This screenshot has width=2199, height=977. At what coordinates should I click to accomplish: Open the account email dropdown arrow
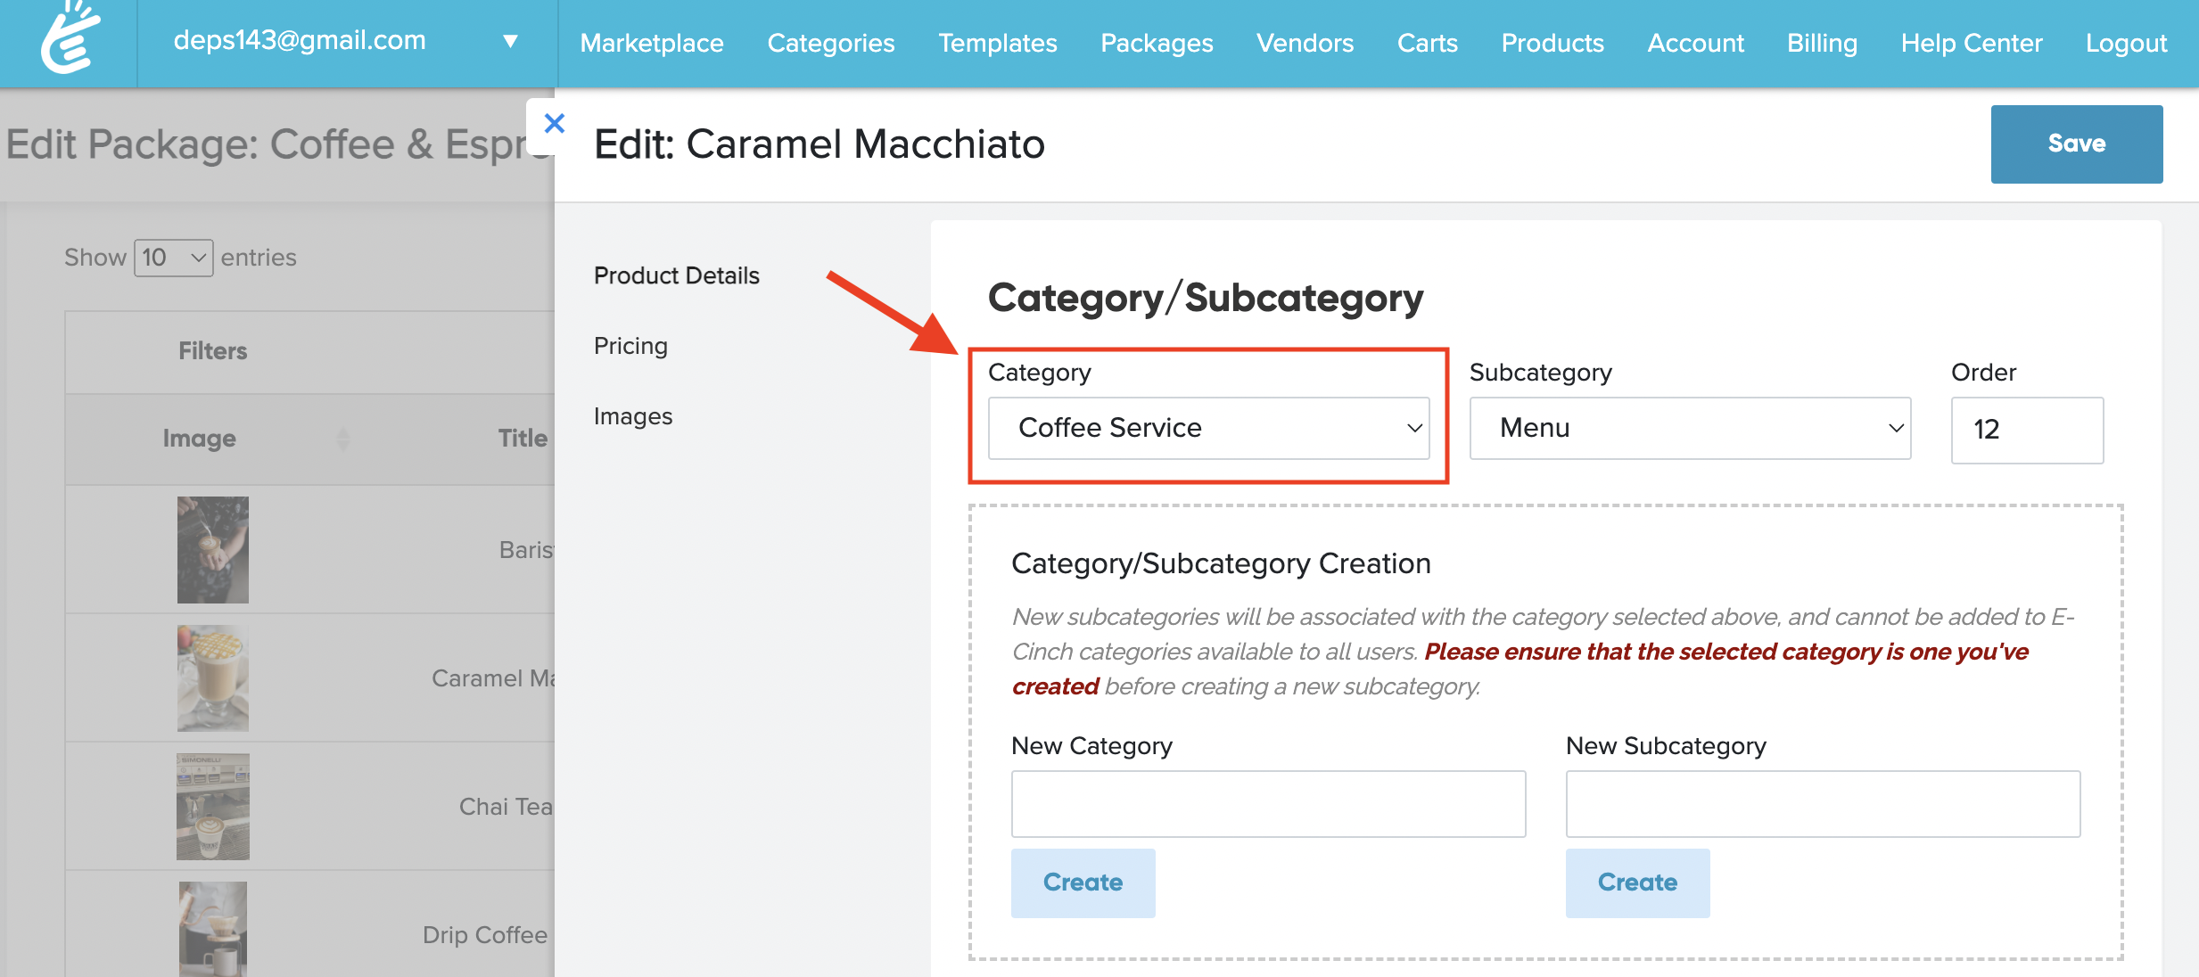pos(510,41)
